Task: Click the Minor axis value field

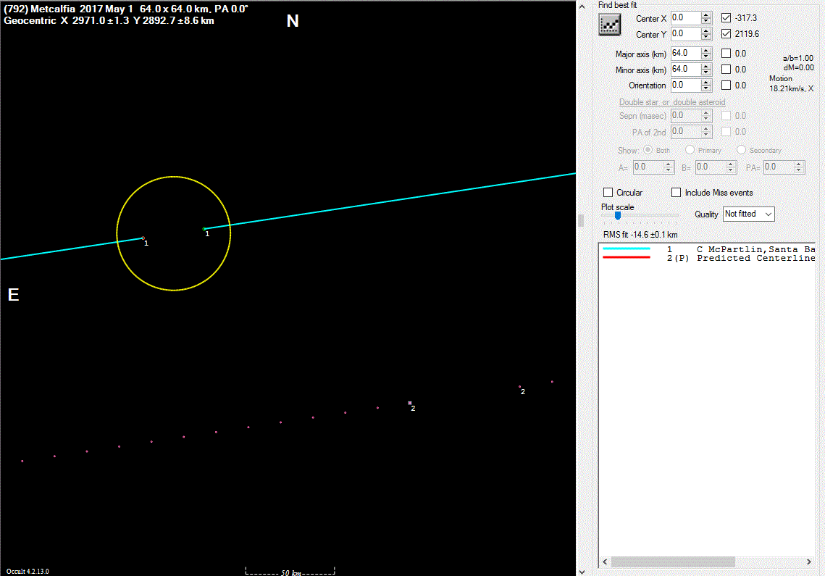Action: click(x=686, y=69)
